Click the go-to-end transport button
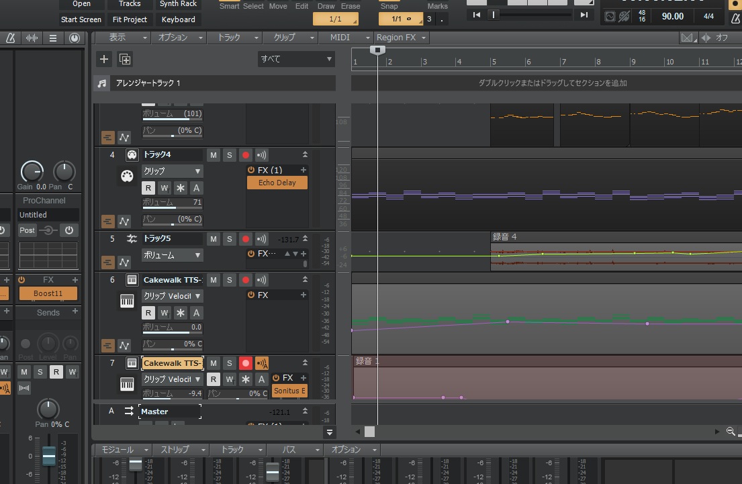742x484 pixels. tap(584, 15)
